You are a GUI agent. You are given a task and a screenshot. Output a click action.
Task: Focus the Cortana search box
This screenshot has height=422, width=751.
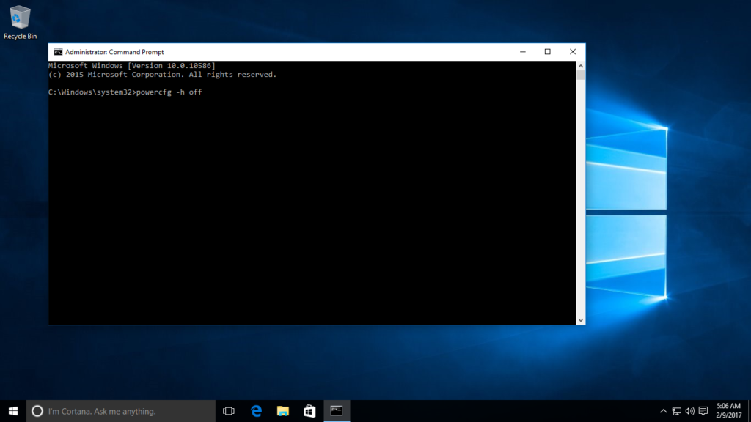tap(121, 411)
